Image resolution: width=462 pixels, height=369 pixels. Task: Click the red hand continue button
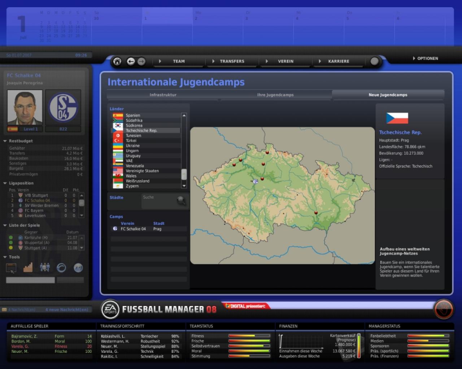[x=444, y=309]
